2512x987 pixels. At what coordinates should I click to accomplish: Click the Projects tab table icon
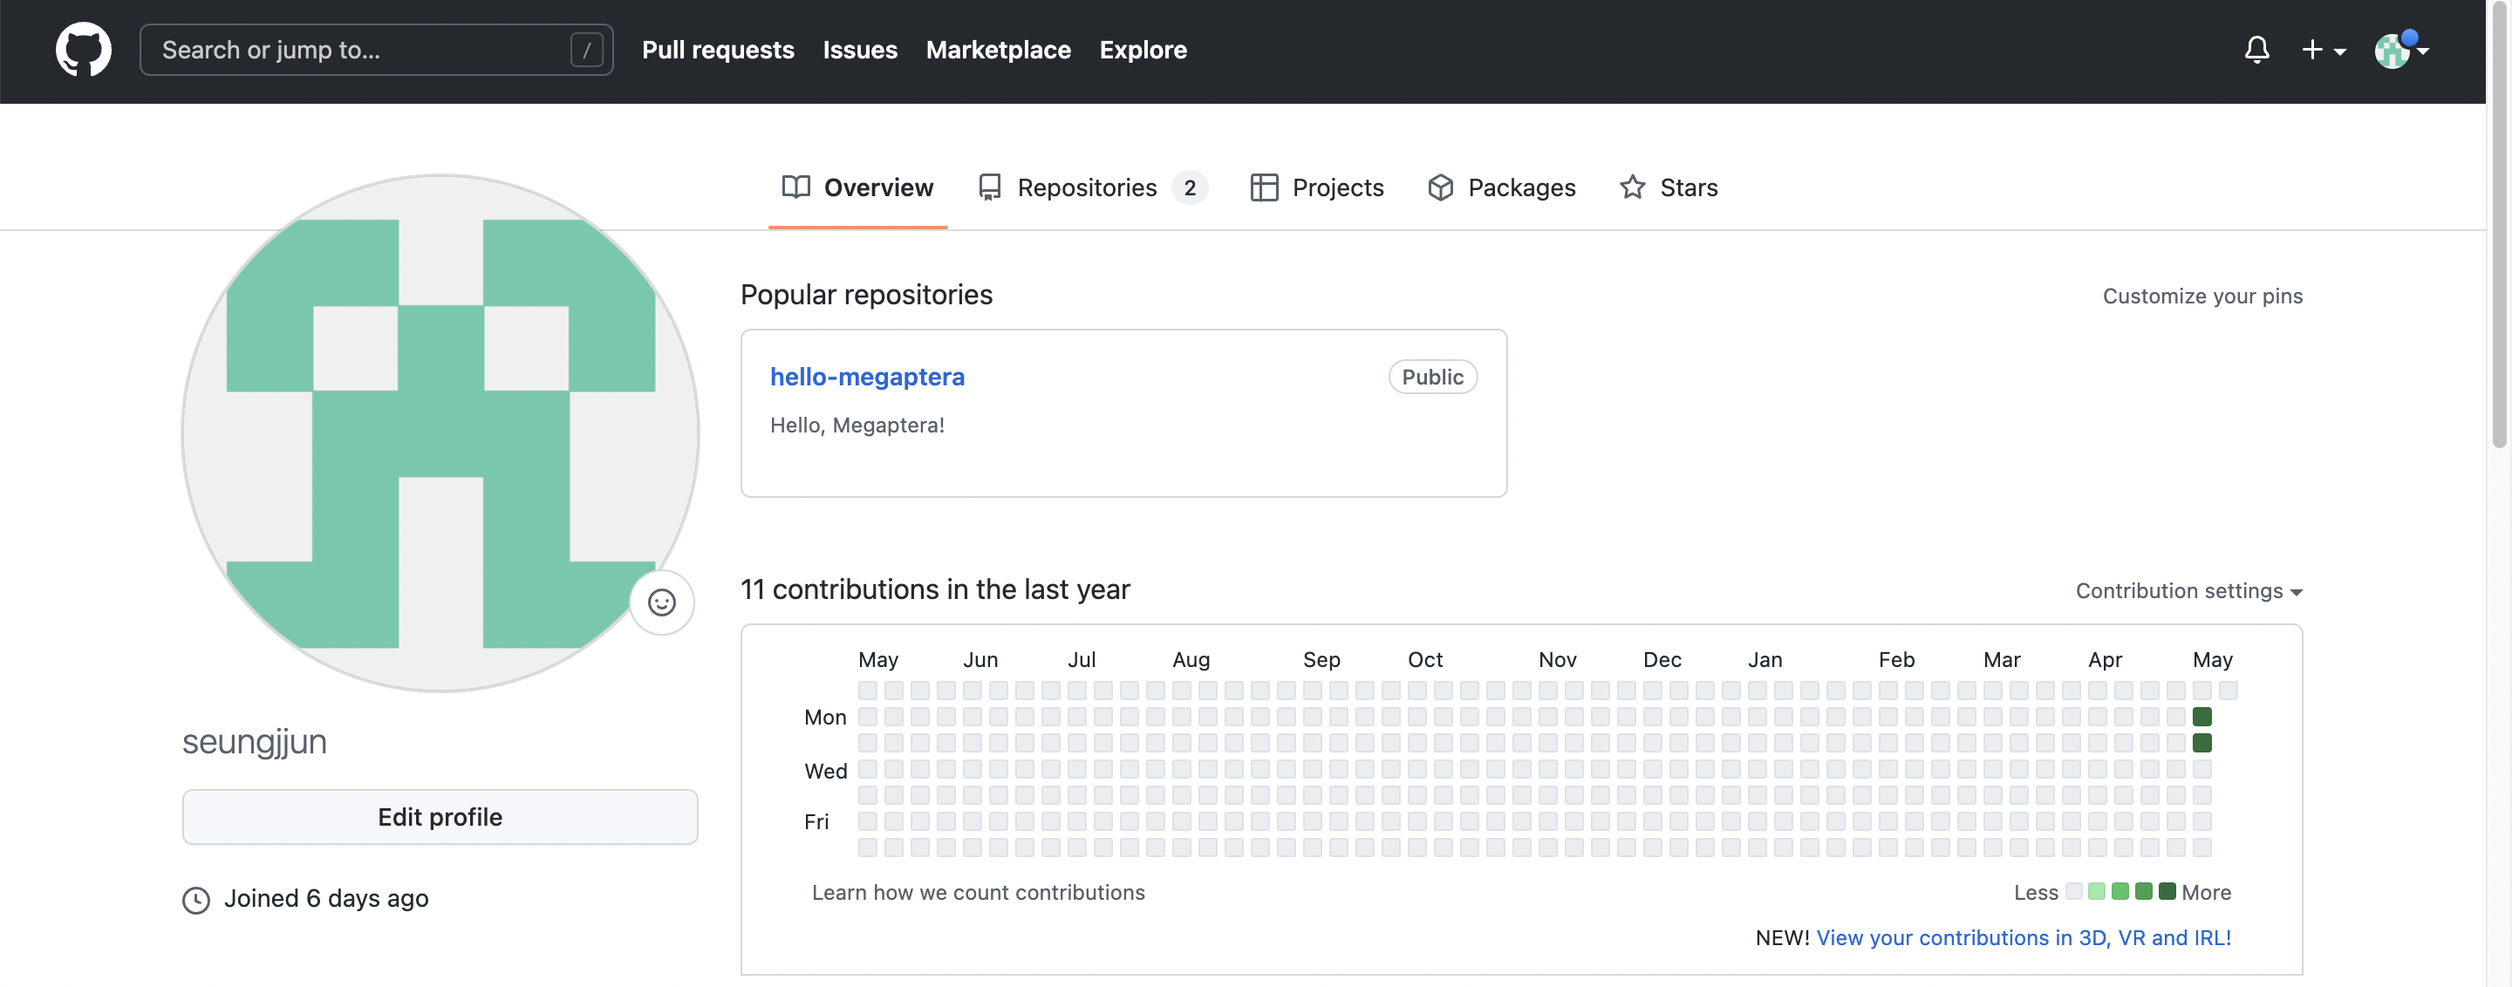click(1263, 187)
